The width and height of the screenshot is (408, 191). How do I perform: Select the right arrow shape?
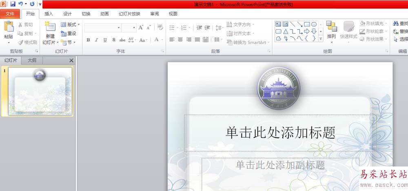307,31
